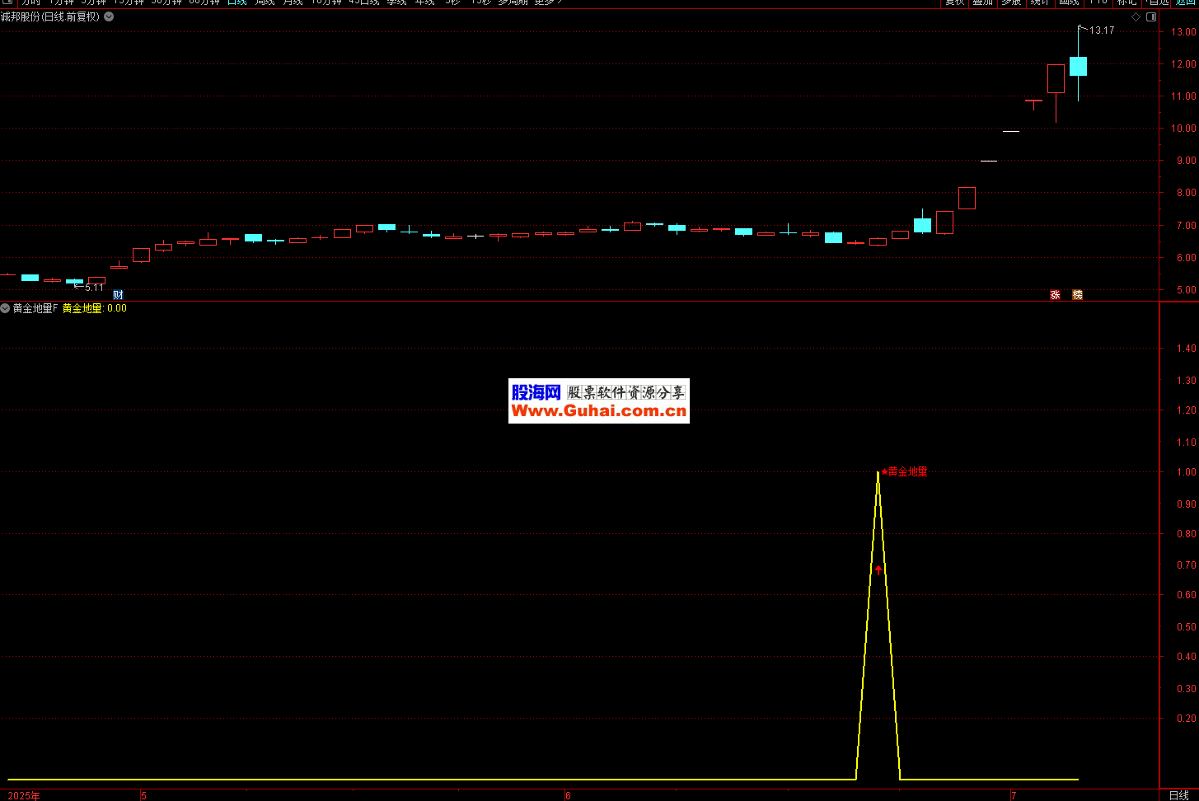Click the 10.00 price axis label

(x=1183, y=129)
